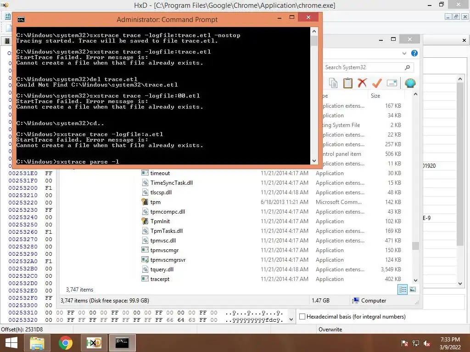
Task: Select the TpmTasks.dll file
Action: click(166, 231)
